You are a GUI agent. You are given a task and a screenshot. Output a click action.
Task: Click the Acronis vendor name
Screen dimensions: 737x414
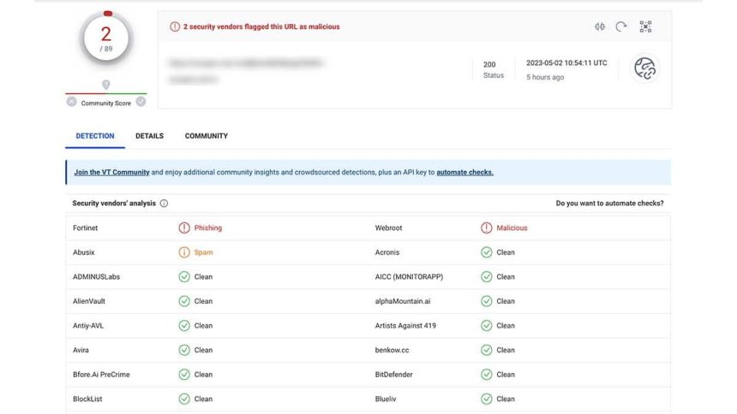[x=386, y=252]
